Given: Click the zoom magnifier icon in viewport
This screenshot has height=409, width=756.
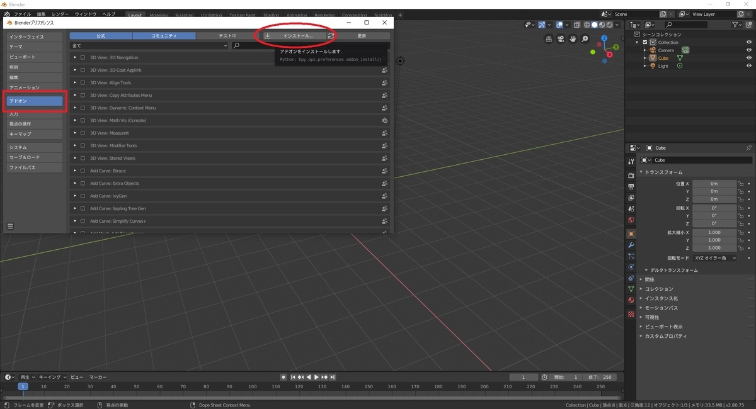Looking at the screenshot, I should [585, 38].
